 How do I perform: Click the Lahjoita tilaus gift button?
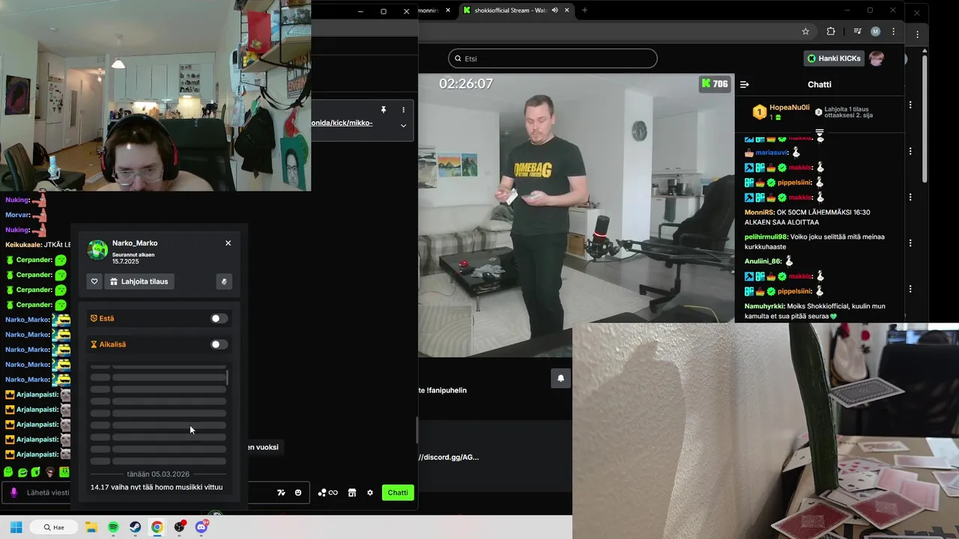(x=139, y=281)
